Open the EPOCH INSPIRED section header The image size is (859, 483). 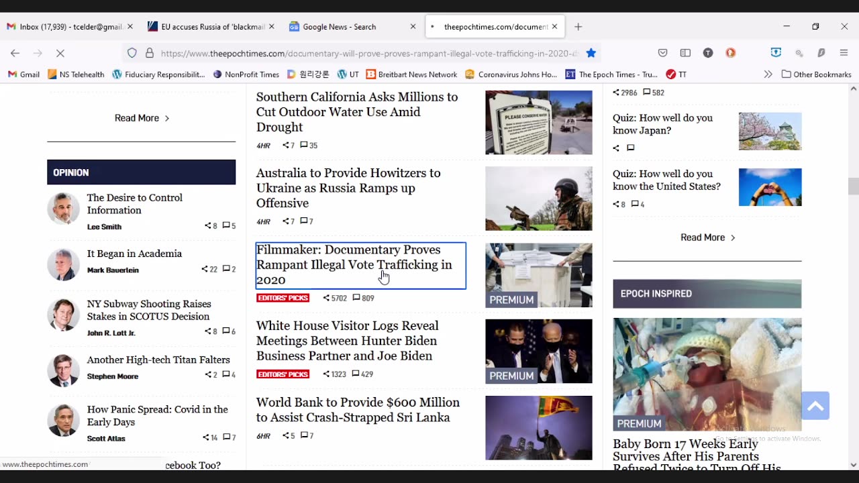pyautogui.click(x=707, y=293)
